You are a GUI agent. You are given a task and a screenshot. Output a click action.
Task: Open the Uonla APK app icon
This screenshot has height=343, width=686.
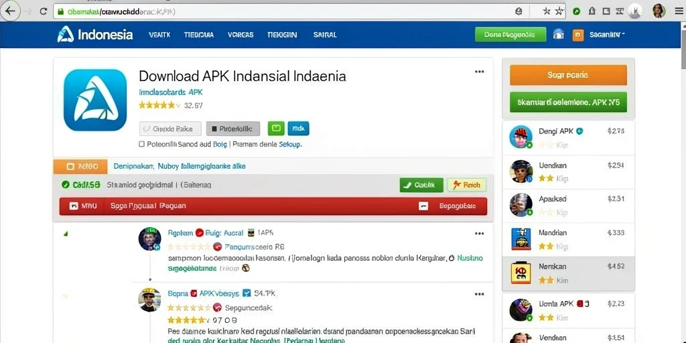tap(521, 310)
